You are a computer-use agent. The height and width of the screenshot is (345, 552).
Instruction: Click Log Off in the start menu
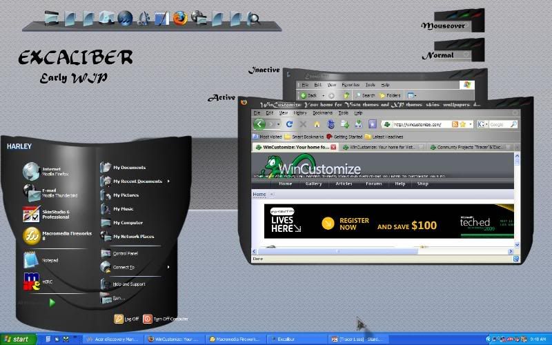click(x=127, y=319)
